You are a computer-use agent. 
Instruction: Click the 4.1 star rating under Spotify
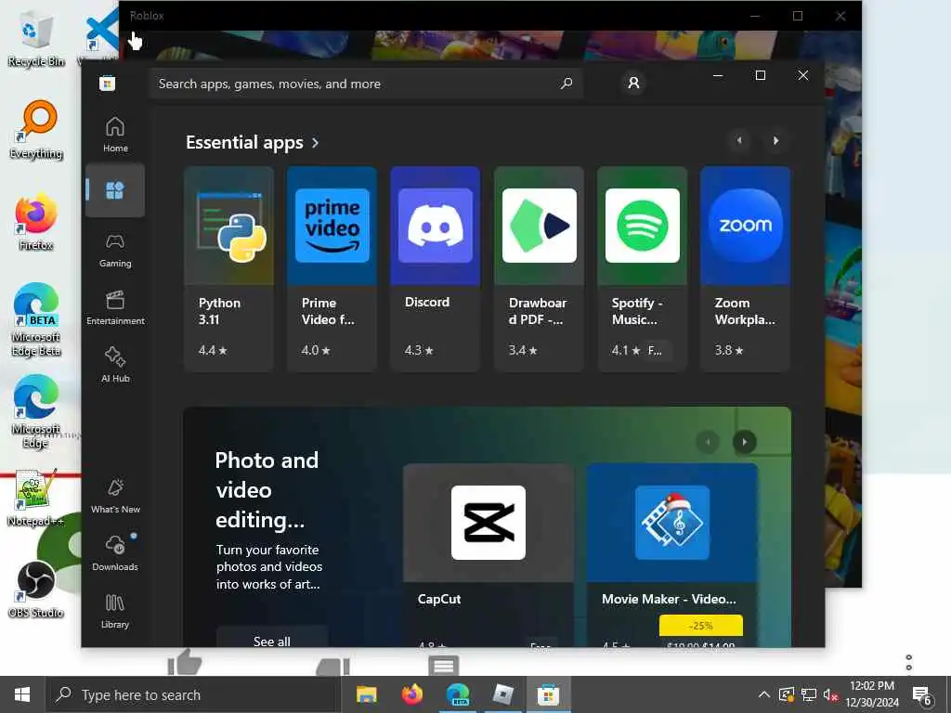click(x=626, y=350)
